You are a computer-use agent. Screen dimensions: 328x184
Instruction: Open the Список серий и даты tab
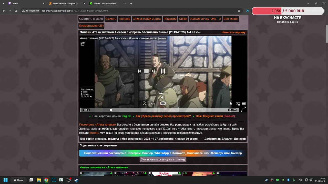pyautogui.click(x=147, y=19)
